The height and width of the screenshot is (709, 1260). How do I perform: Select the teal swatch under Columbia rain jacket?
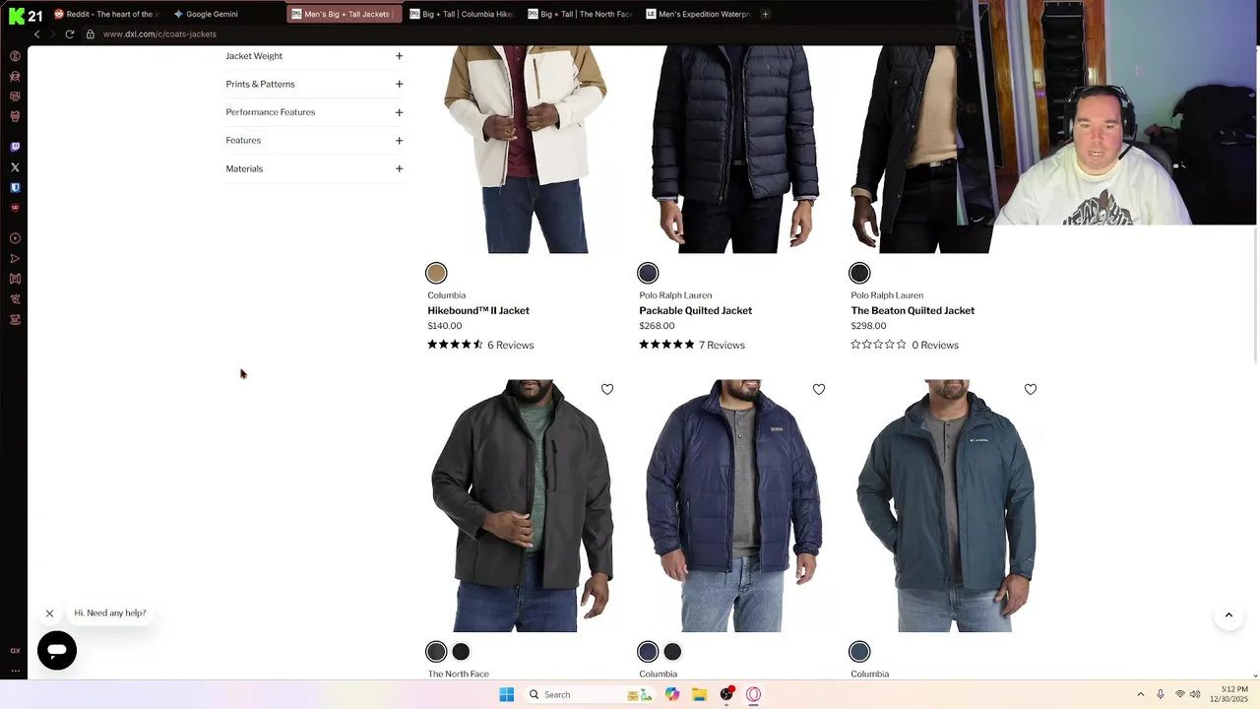coord(859,652)
